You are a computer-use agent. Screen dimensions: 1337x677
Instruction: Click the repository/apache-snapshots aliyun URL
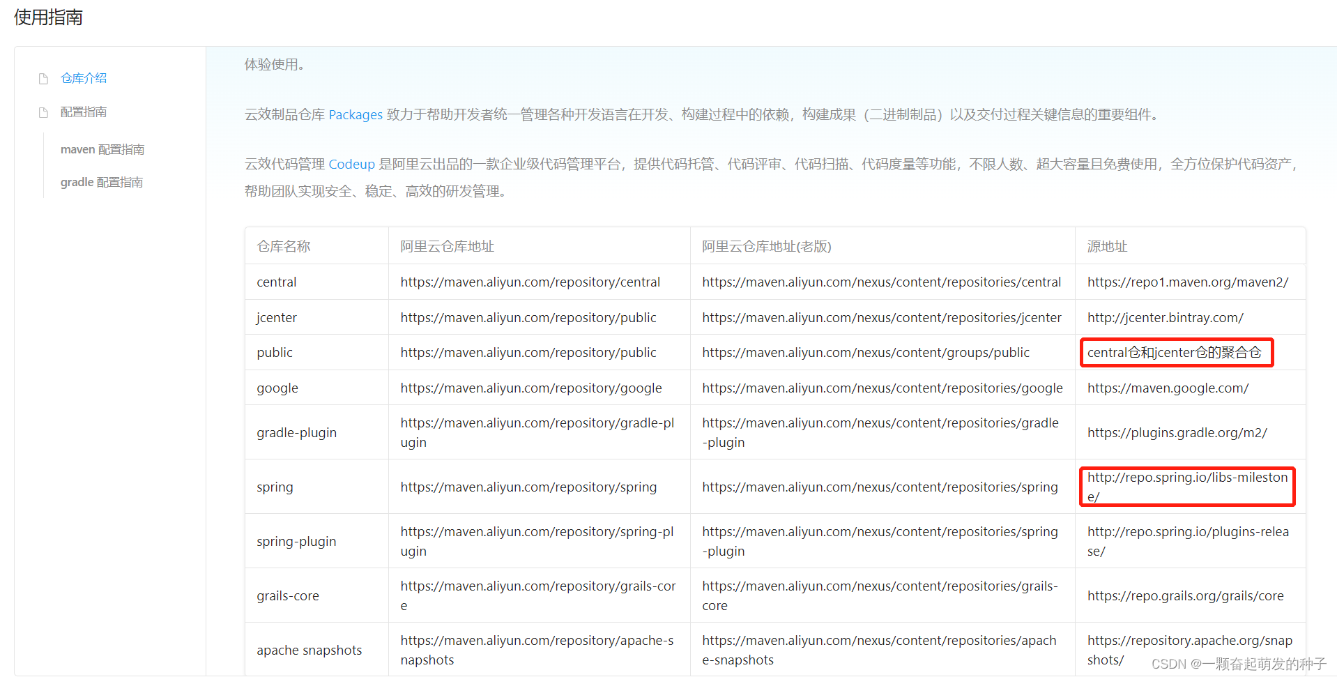pos(537,650)
